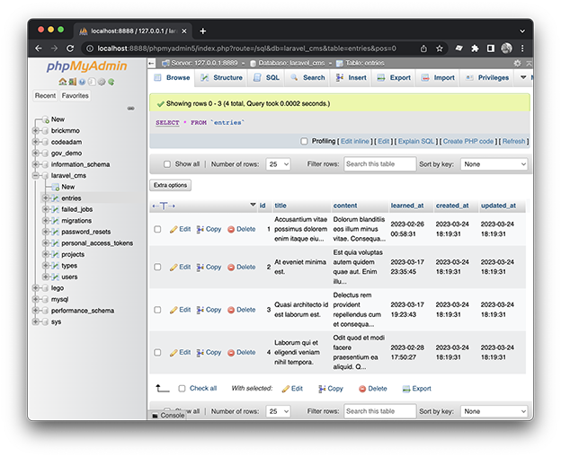The image size is (561, 457).
Task: Go to the Insert tab
Action: 351,78
